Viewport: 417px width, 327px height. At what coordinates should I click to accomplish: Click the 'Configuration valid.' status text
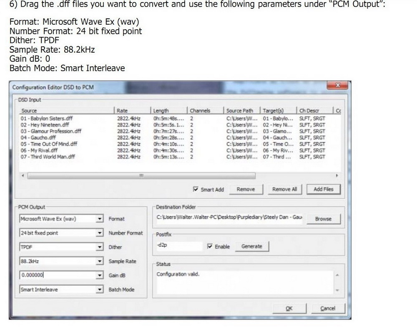tap(178, 274)
